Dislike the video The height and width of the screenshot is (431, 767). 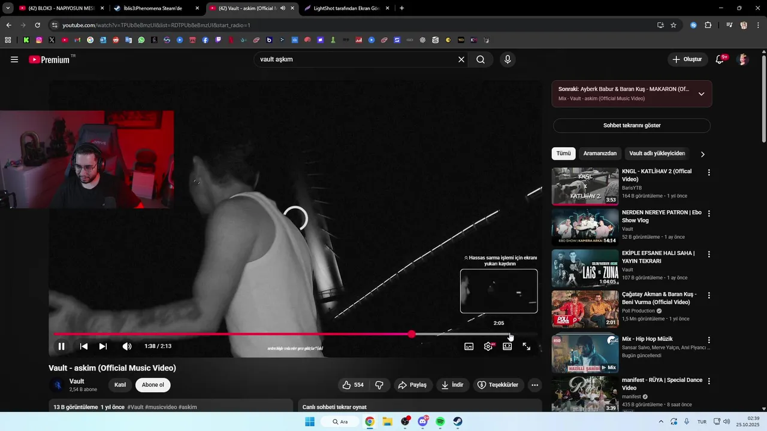[x=379, y=385]
